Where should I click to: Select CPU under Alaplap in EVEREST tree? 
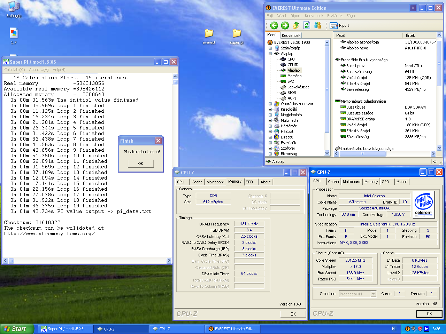(x=291, y=59)
